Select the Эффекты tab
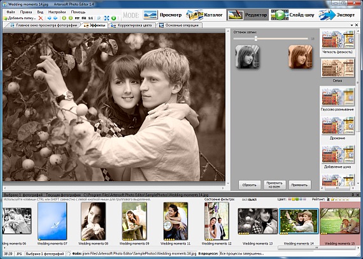 (x=94, y=26)
